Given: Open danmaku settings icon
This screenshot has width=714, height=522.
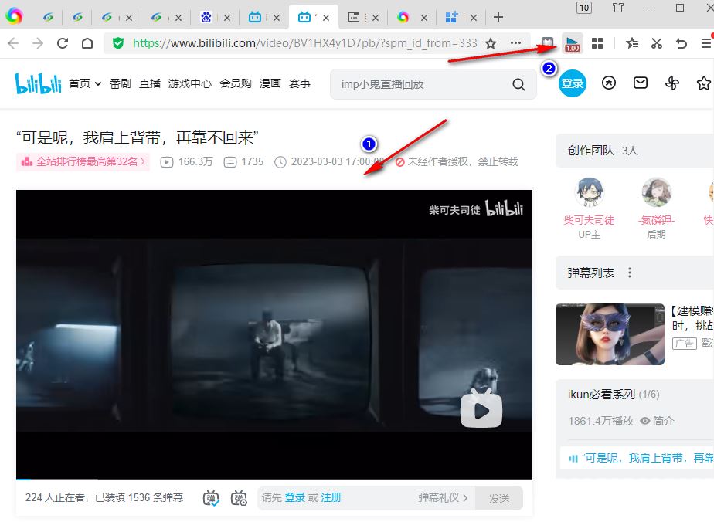Looking at the screenshot, I should click(239, 498).
